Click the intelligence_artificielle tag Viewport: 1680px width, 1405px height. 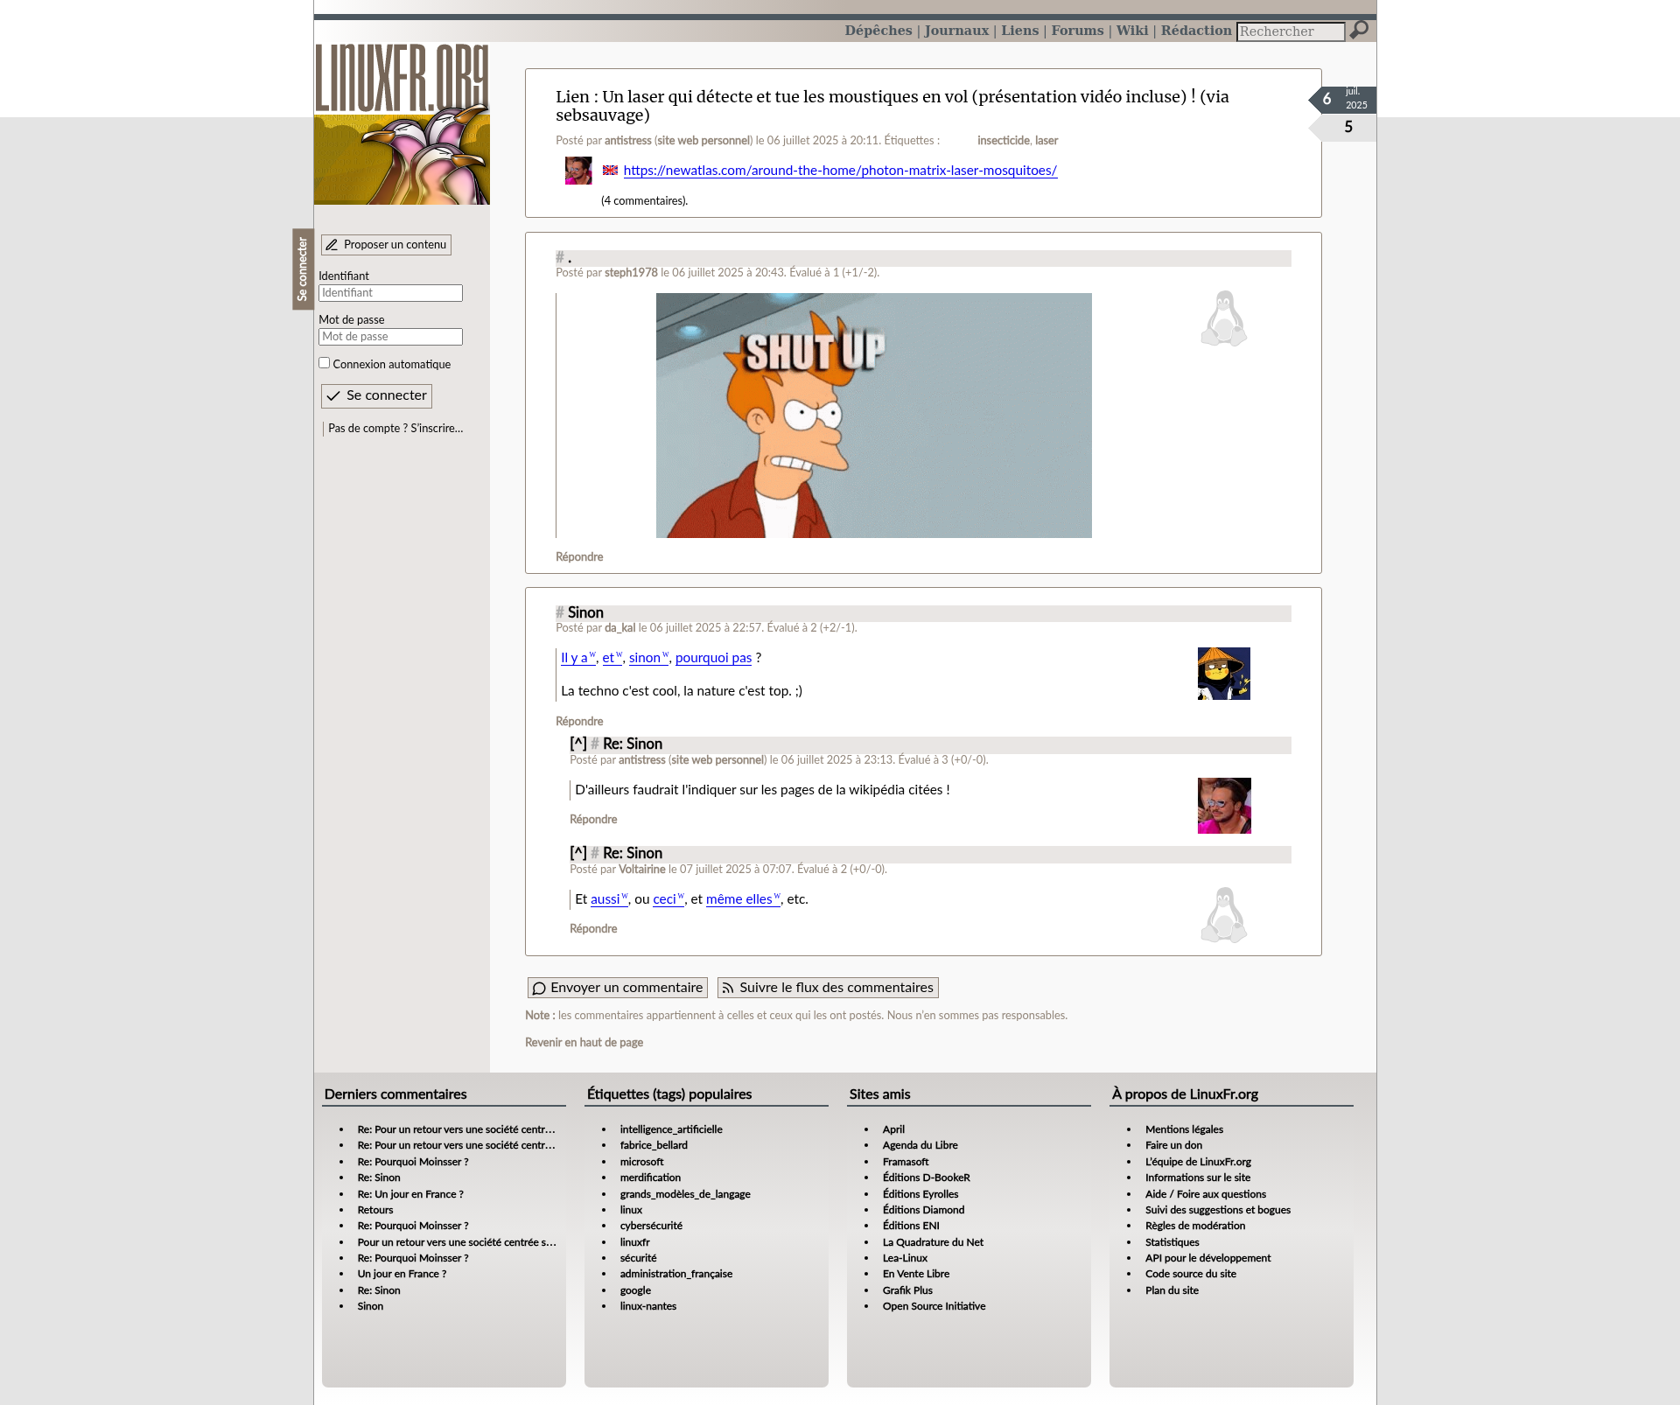point(671,1129)
